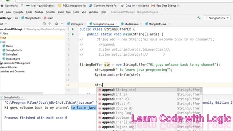233x131 pixels.
Task: Select StringTest1 class in project tree
Action: [11, 55]
